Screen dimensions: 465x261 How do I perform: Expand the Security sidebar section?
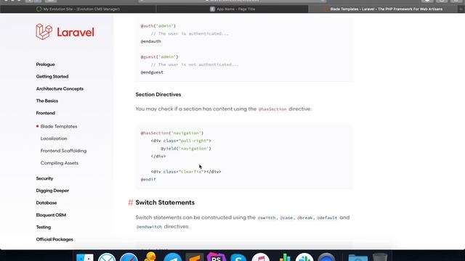[44, 178]
